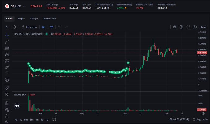Redo the chart action
Screen dimensions: 210x124
coord(66,27)
